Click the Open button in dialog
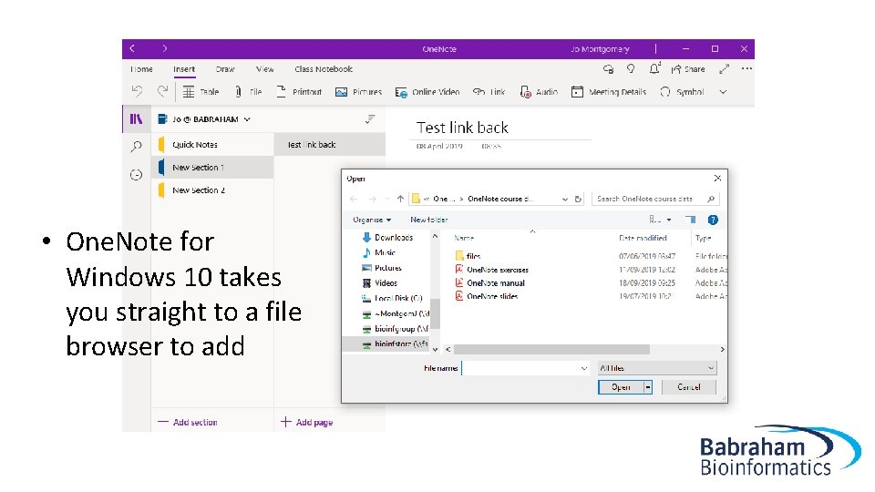Image resolution: width=875 pixels, height=492 pixels. point(621,387)
